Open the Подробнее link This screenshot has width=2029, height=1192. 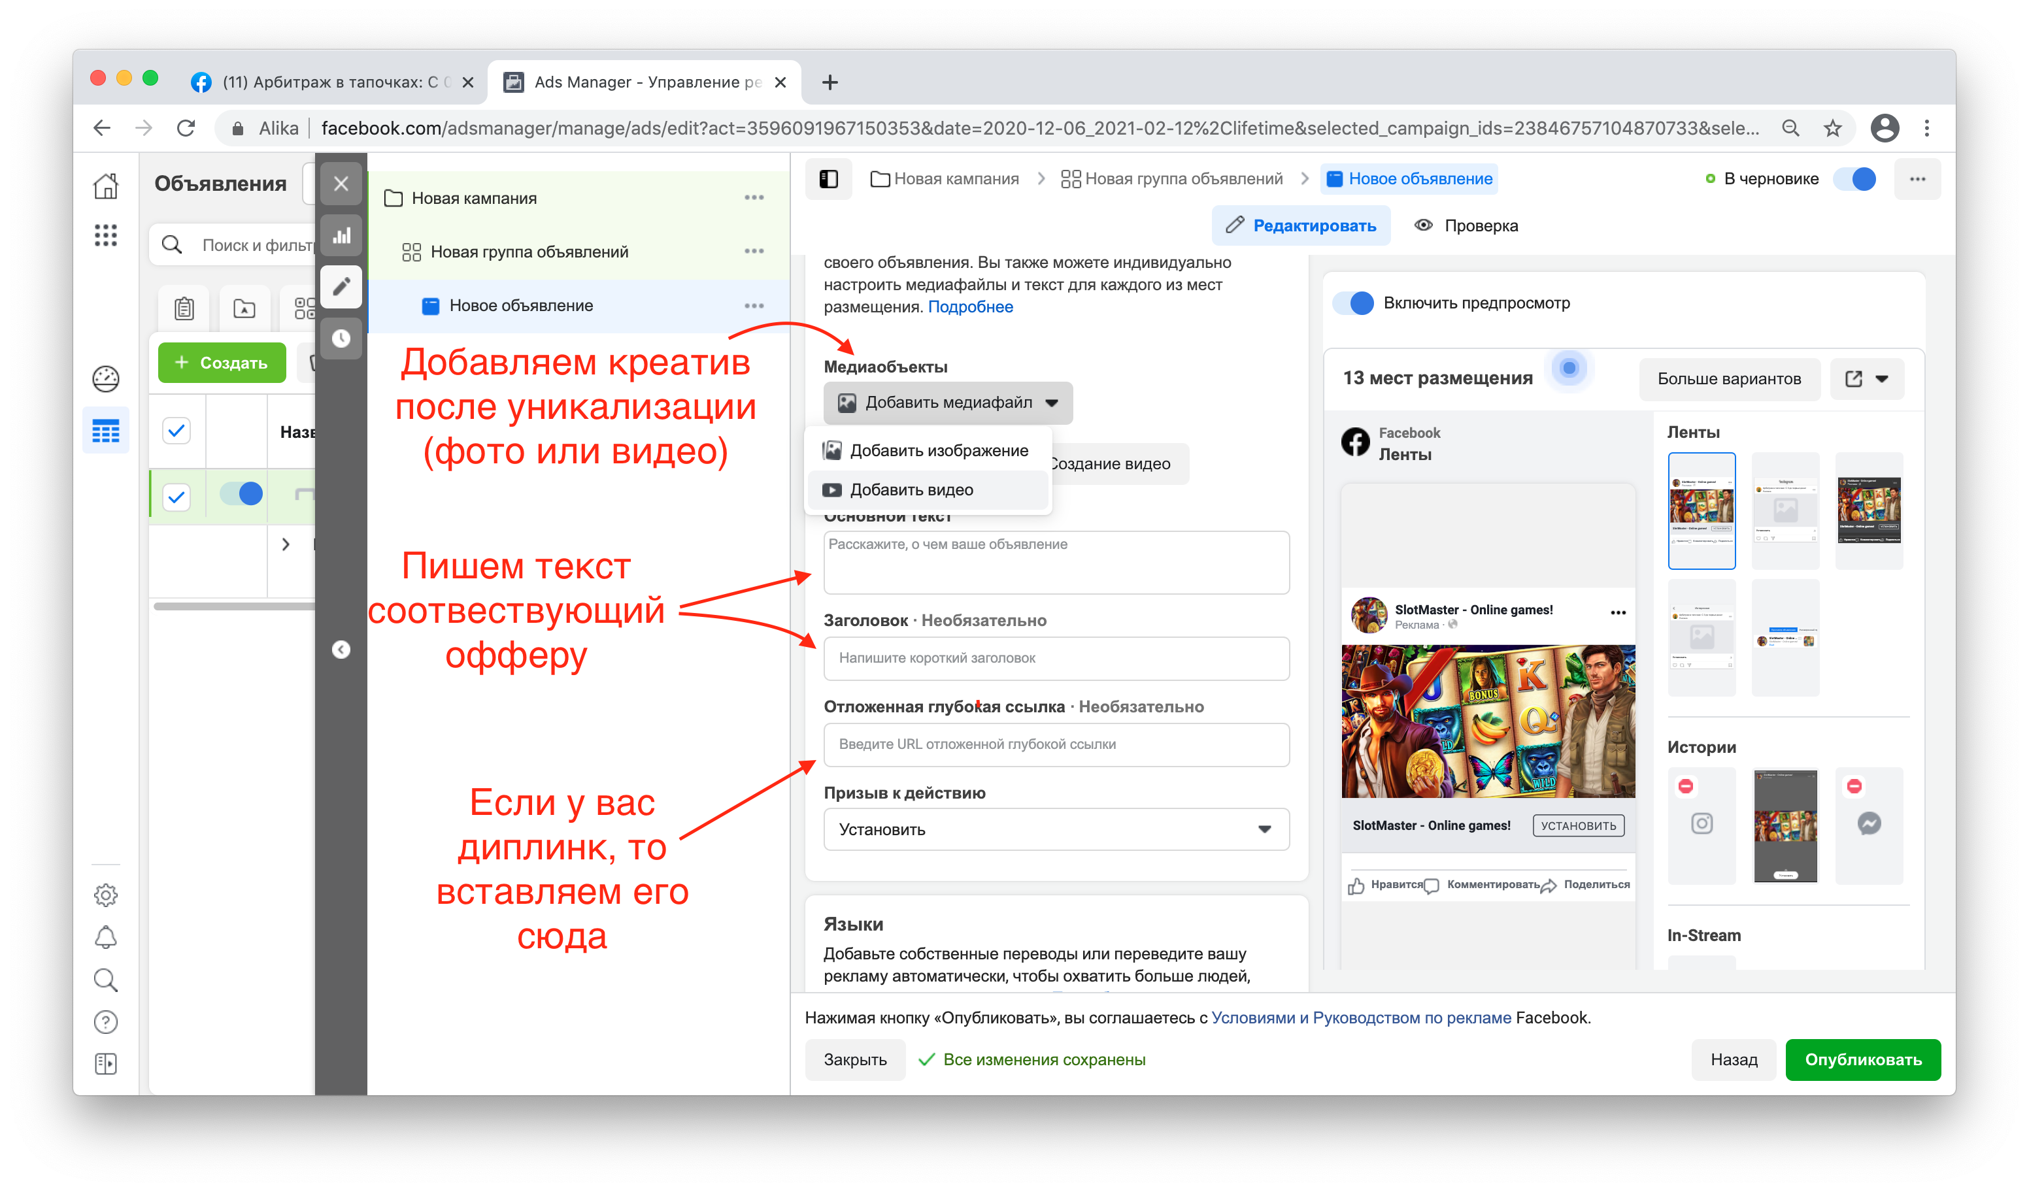(x=970, y=307)
